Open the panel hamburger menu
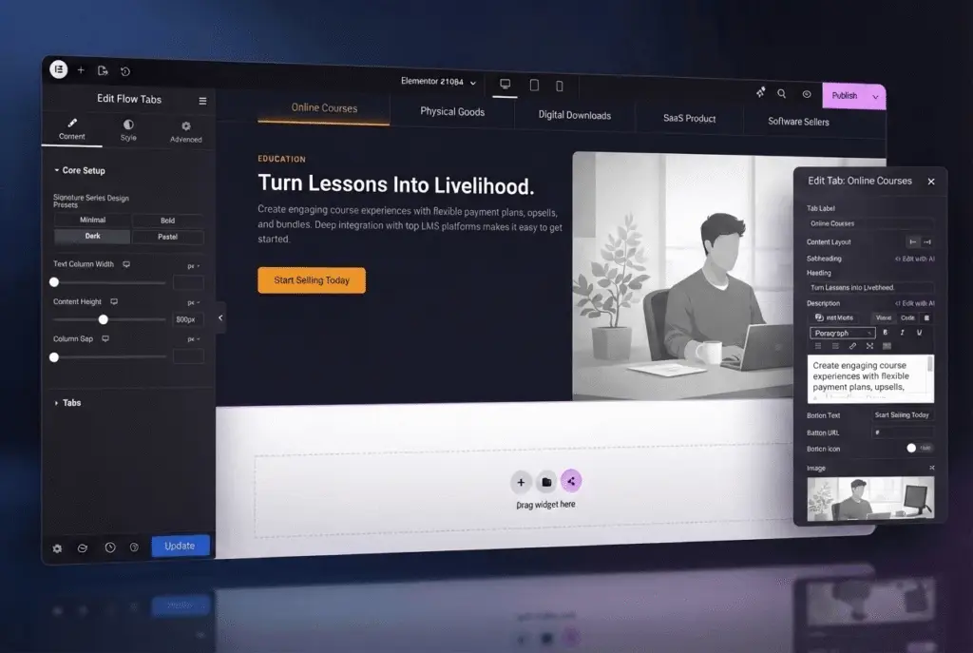 (202, 101)
